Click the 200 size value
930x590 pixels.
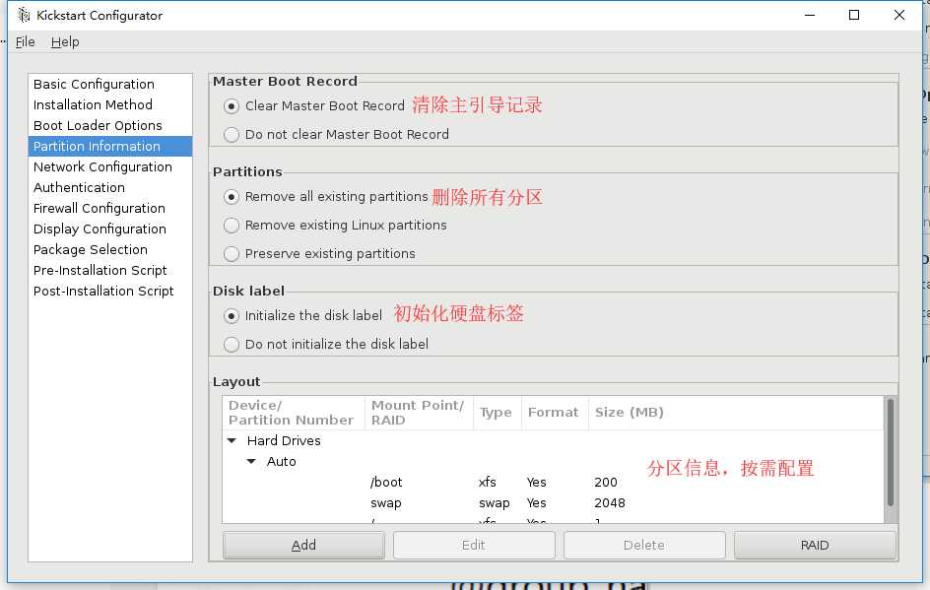606,483
